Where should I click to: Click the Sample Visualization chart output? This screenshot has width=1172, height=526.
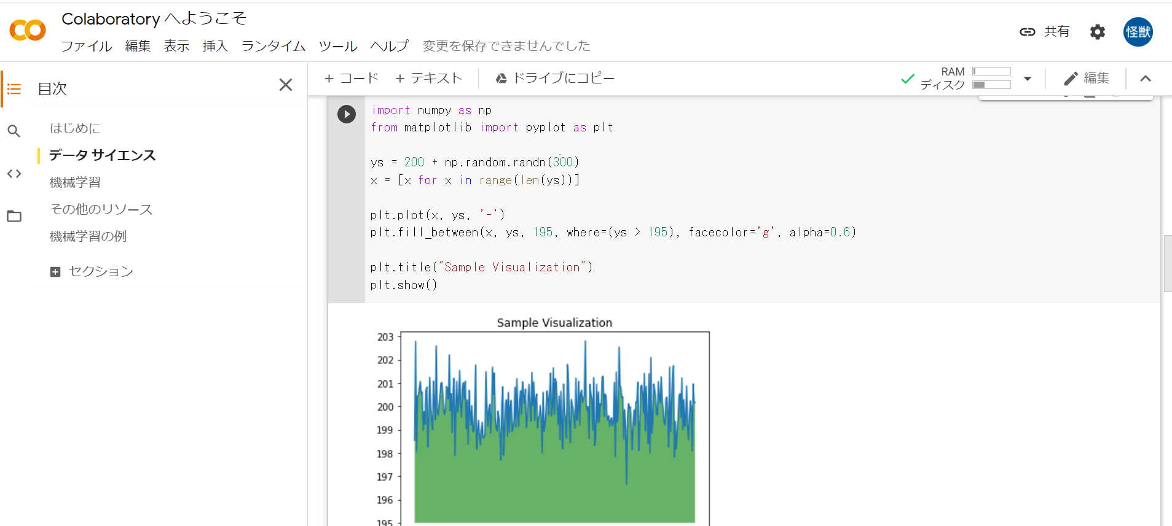pyautogui.click(x=543, y=420)
